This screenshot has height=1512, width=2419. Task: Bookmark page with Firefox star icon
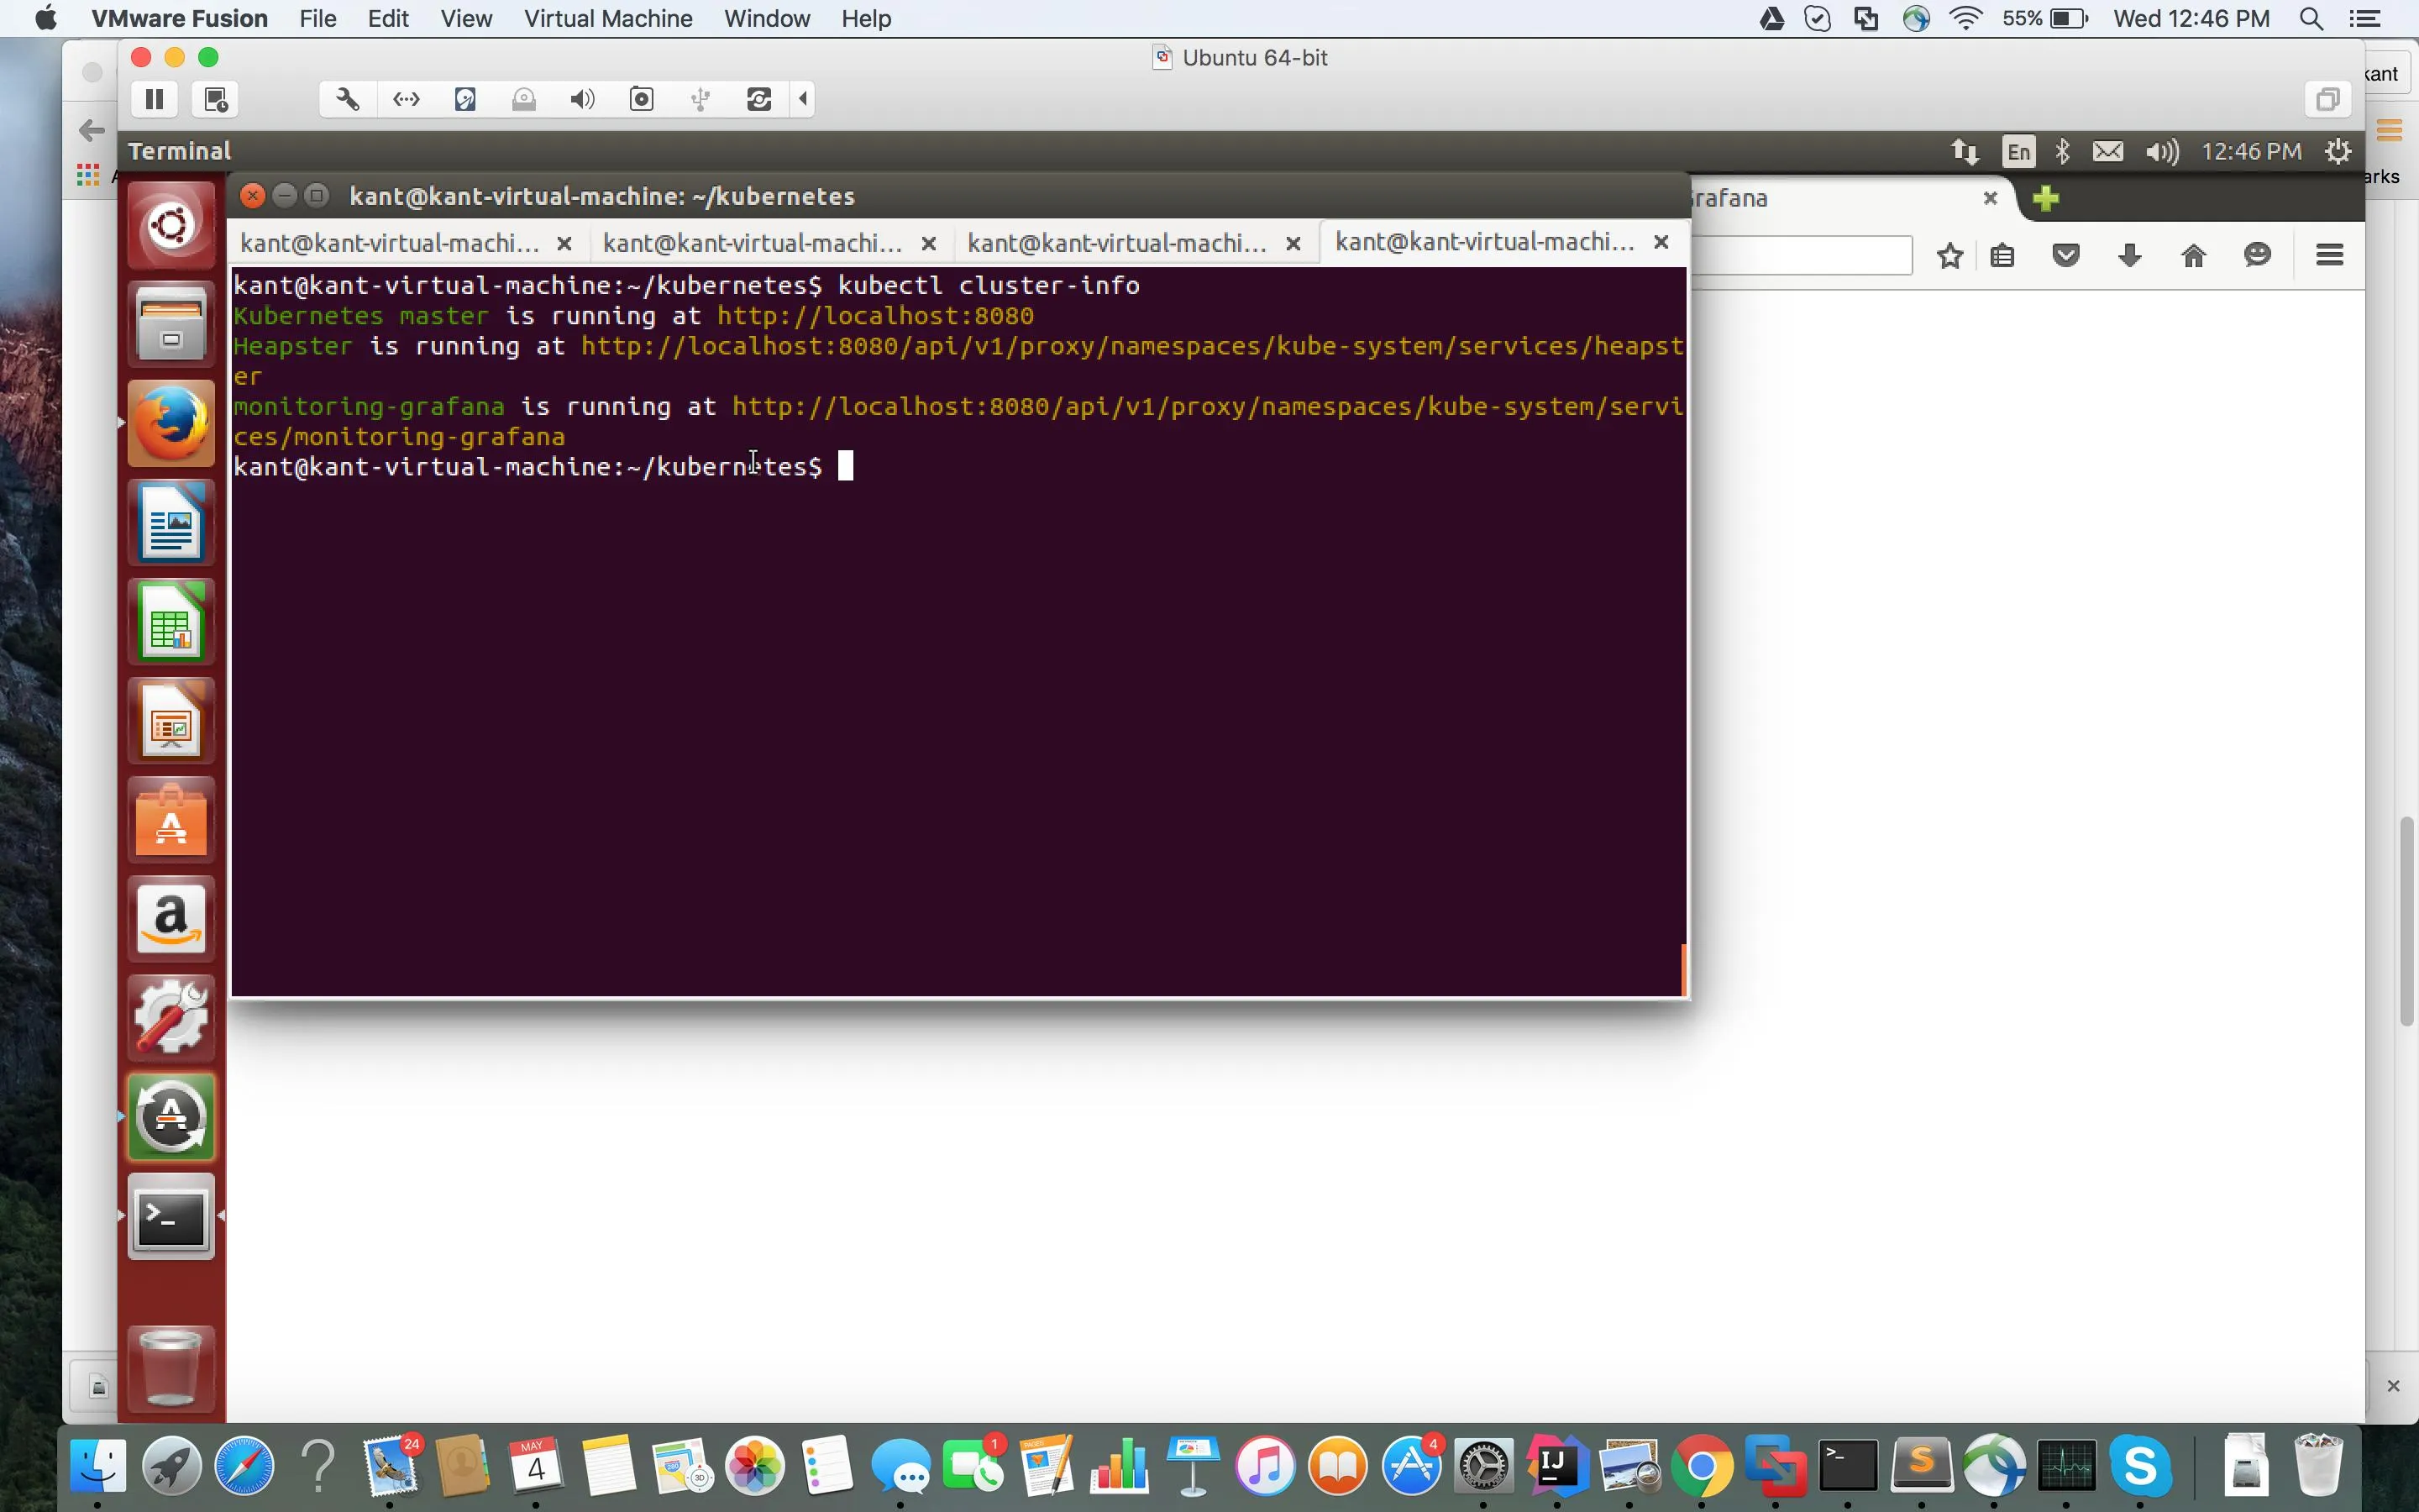1949,256
